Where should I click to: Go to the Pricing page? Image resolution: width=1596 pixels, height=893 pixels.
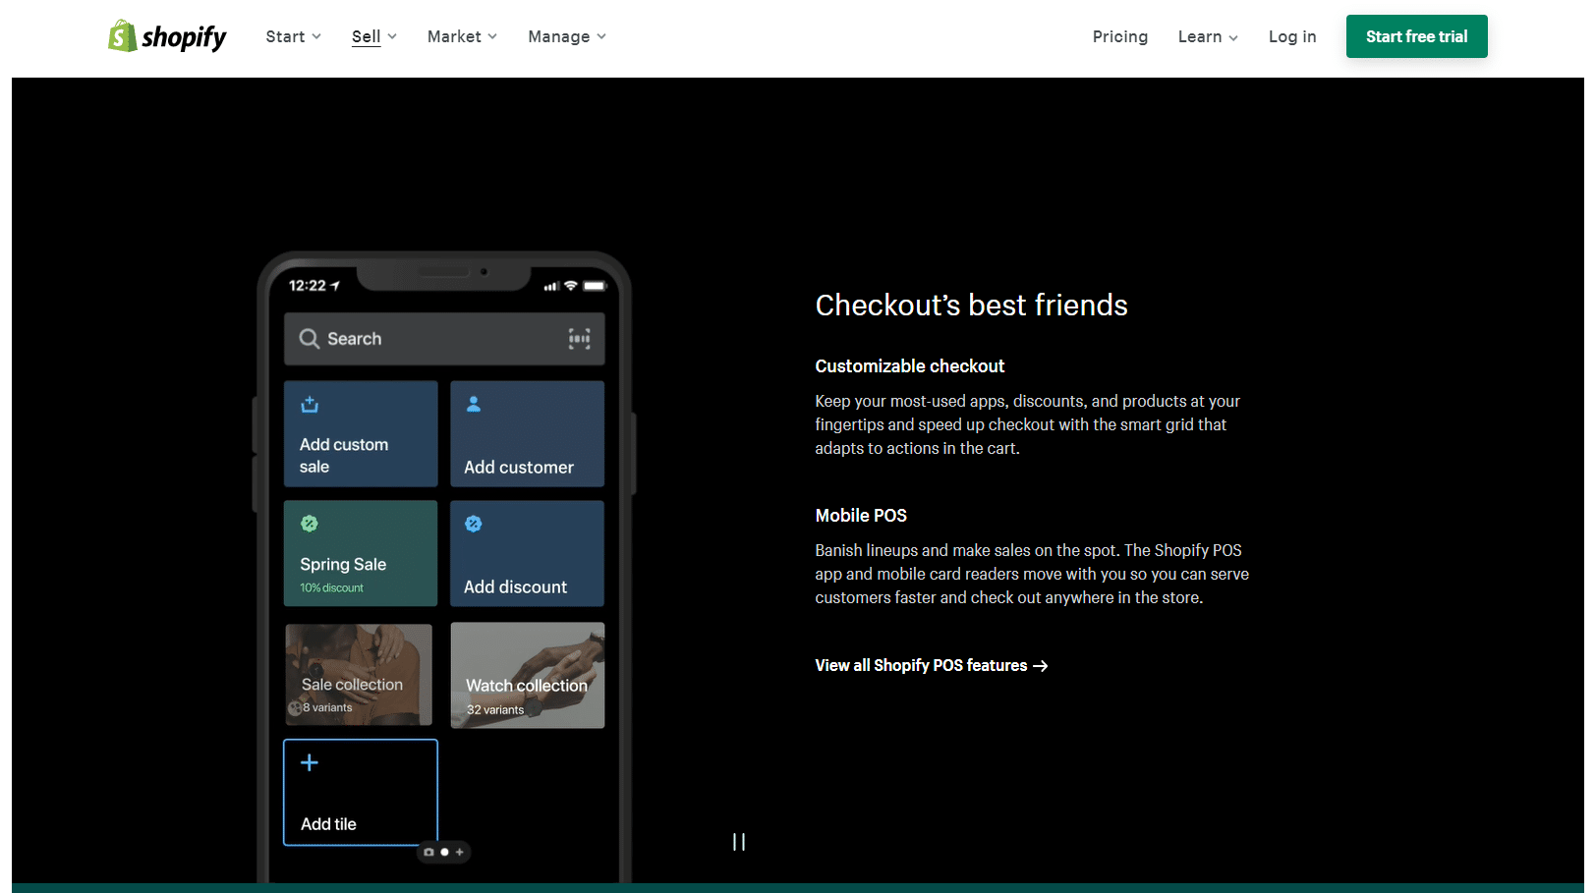tap(1120, 36)
